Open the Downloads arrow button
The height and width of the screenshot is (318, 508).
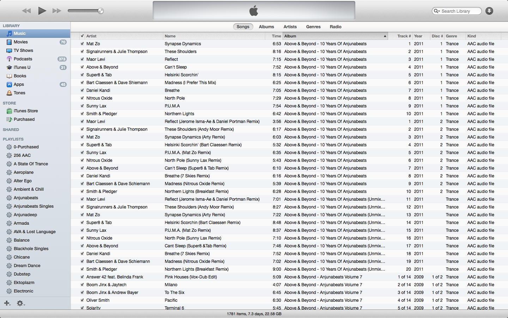[x=489, y=11]
